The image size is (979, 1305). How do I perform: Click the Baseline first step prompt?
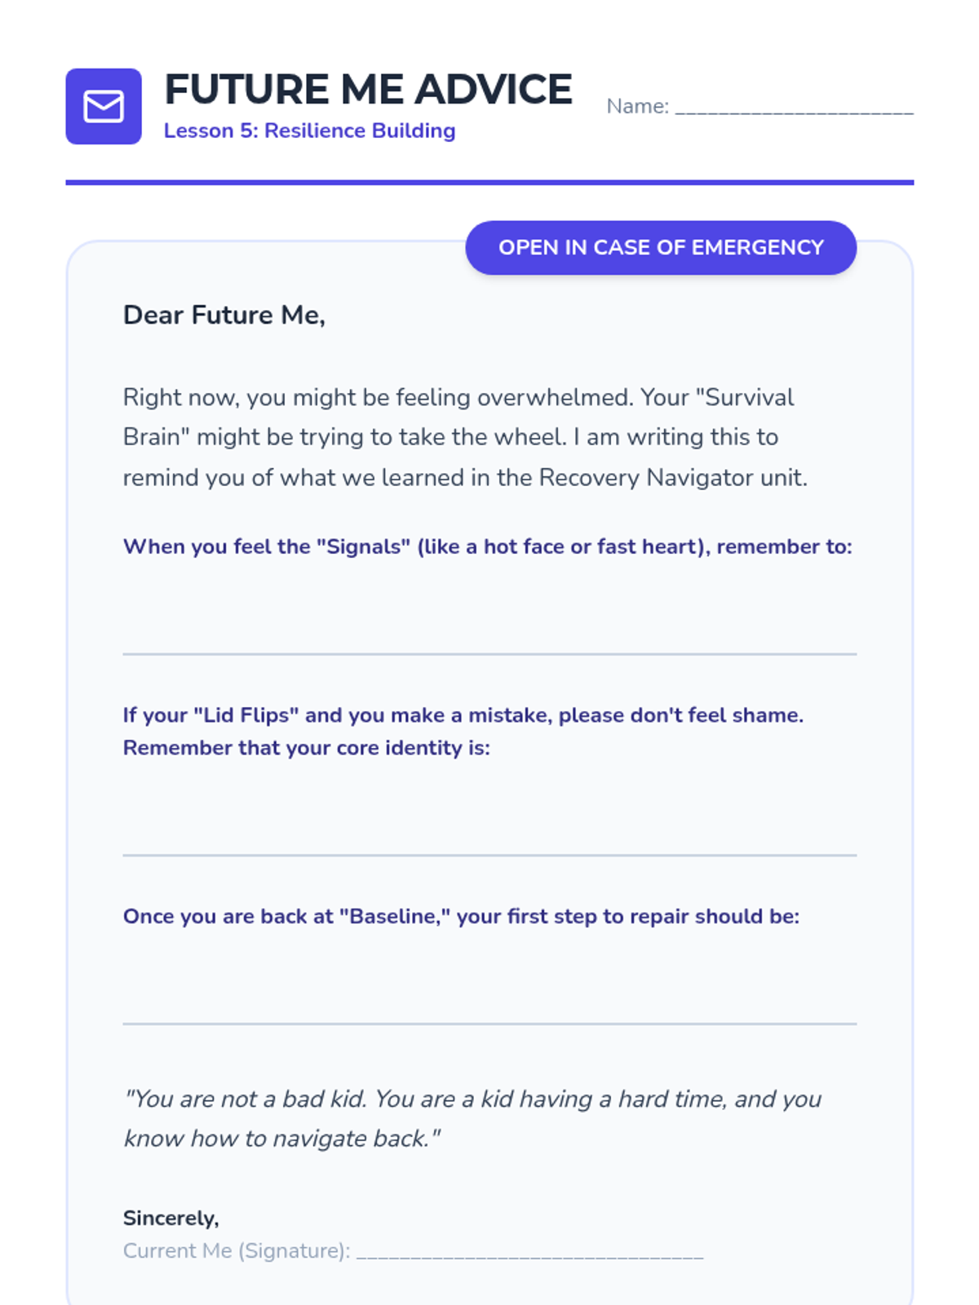pyautogui.click(x=461, y=917)
